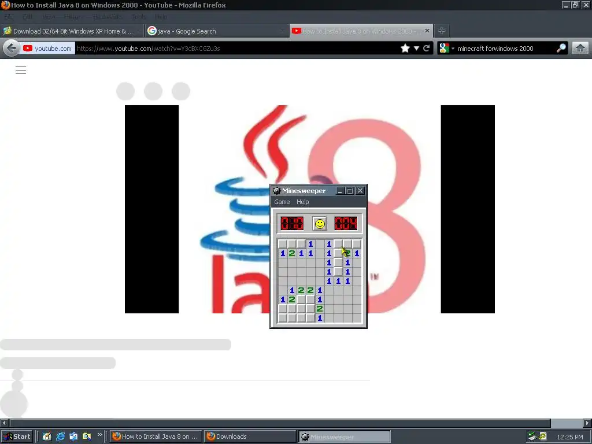This screenshot has width=592, height=444.
Task: Open the Firefox Bookmarks menu
Action: (107, 17)
